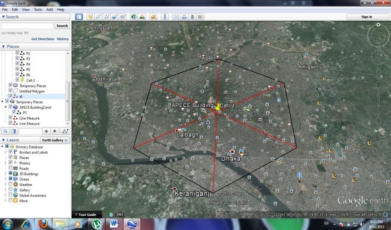Select the Add Path tool

[x=107, y=17]
